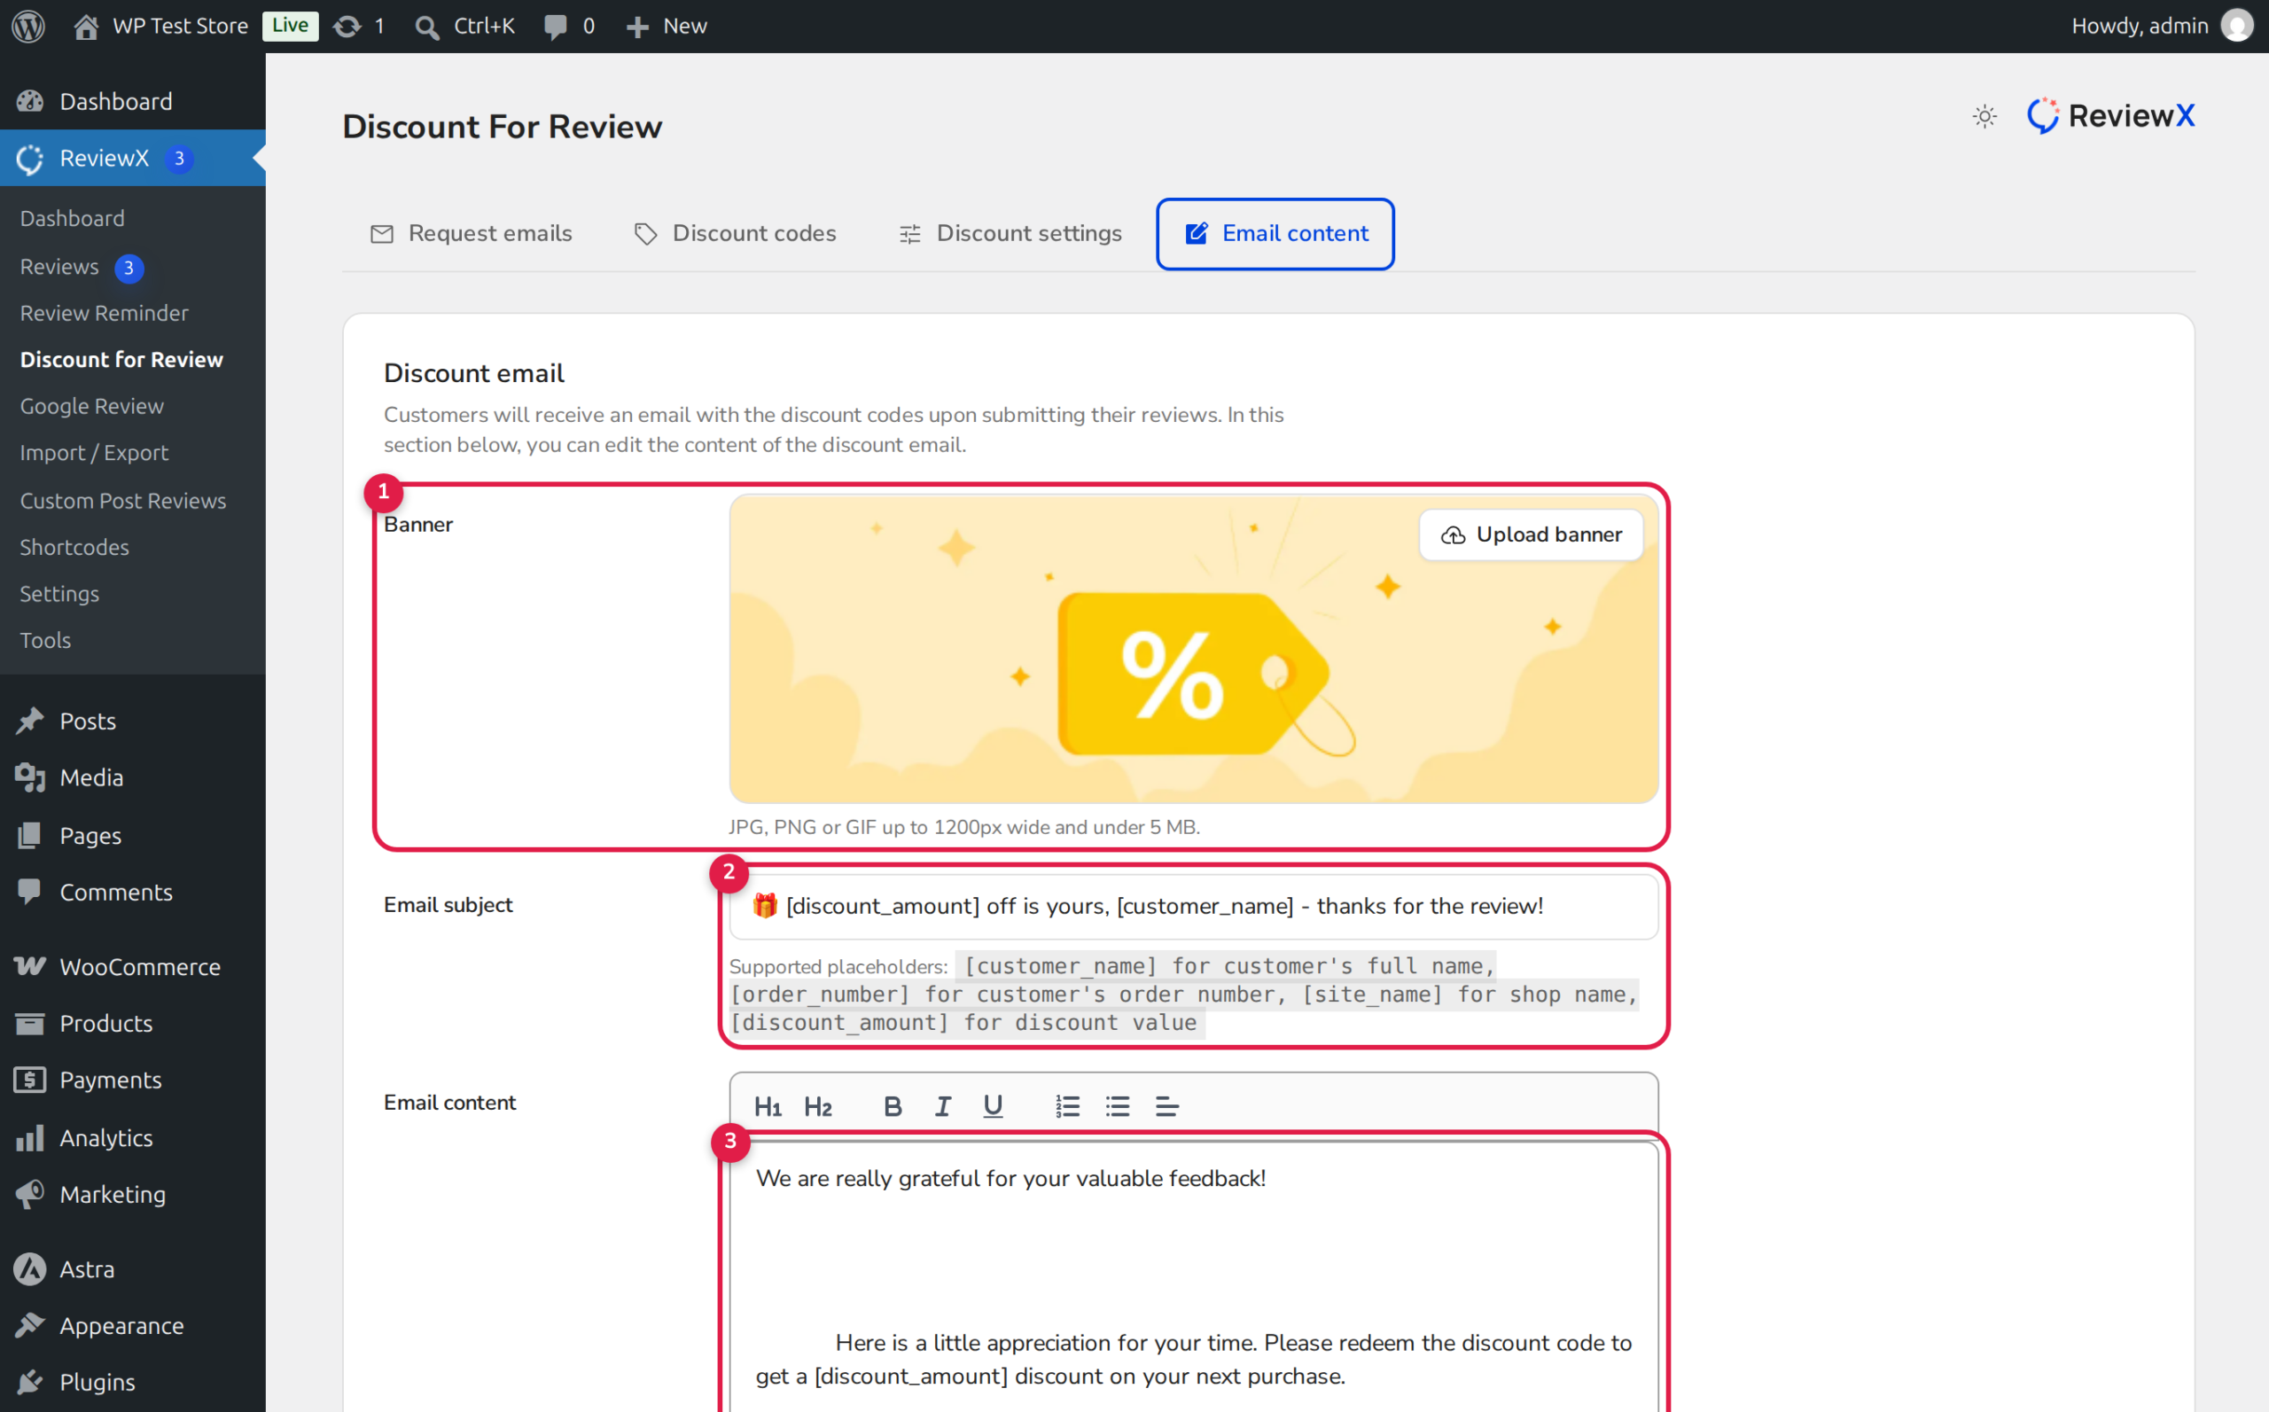The height and width of the screenshot is (1412, 2269).
Task: Open Plugins menu in sidebar
Action: [x=133, y=1382]
